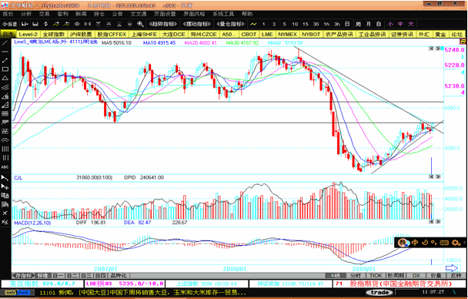The image size is (468, 299).
Task: Open the 帮助 menu
Action: point(247,14)
